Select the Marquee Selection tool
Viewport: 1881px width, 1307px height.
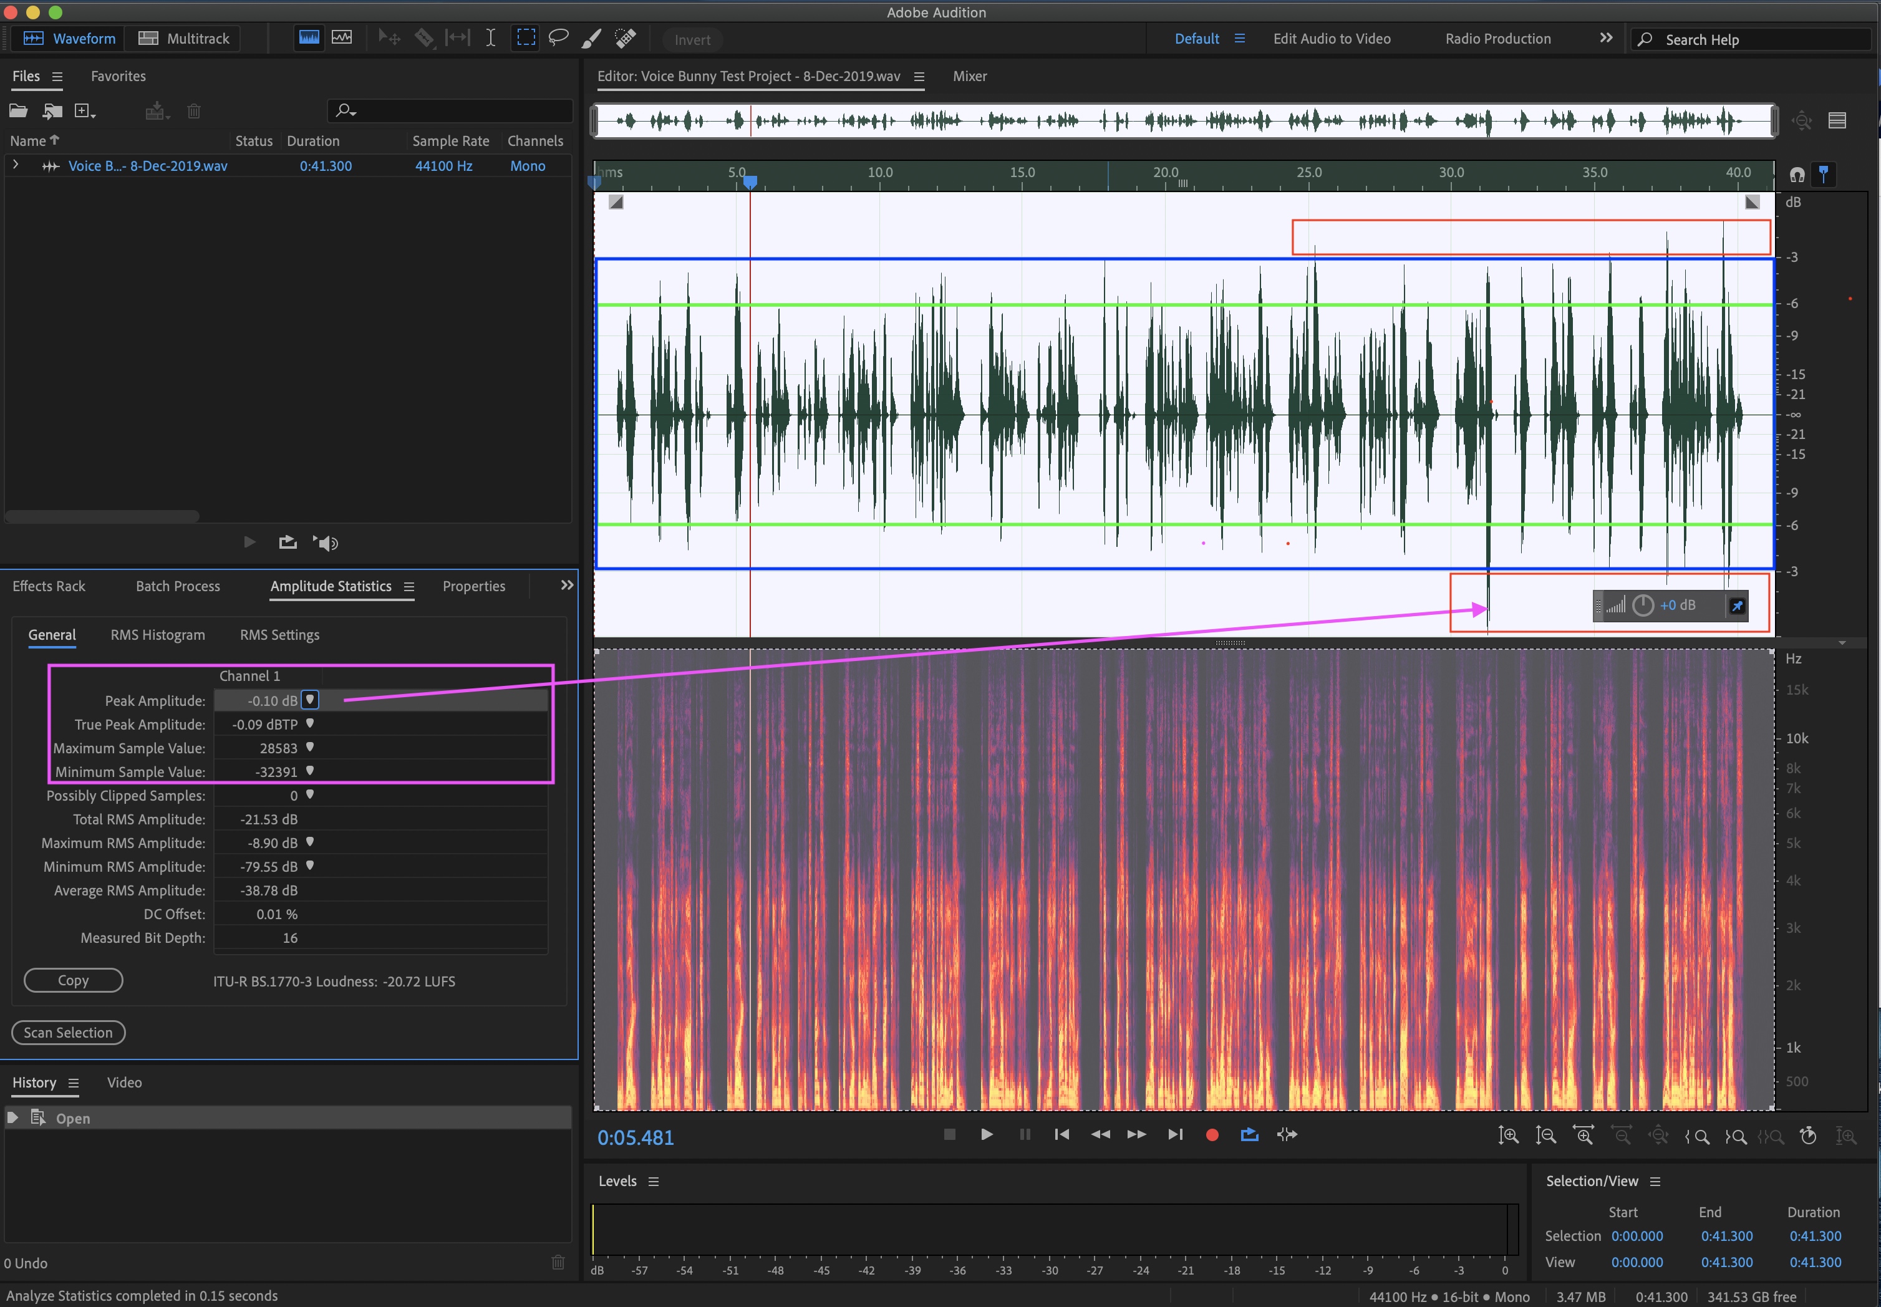(x=526, y=37)
